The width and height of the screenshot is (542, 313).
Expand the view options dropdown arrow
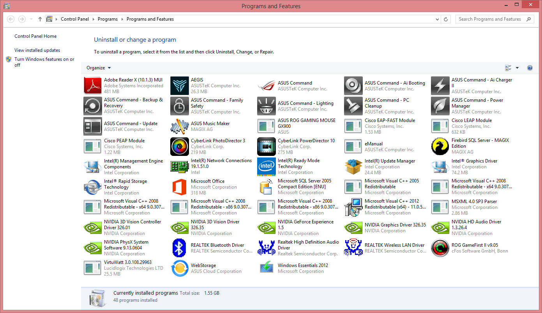(x=517, y=68)
